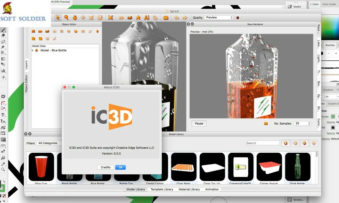This screenshot has width=339, height=203.
Task: Click the Ok button in About iC3D
Action: pyautogui.click(x=121, y=167)
